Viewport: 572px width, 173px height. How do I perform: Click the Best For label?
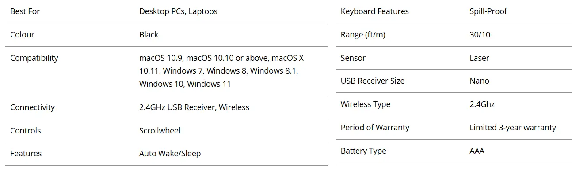coord(25,11)
